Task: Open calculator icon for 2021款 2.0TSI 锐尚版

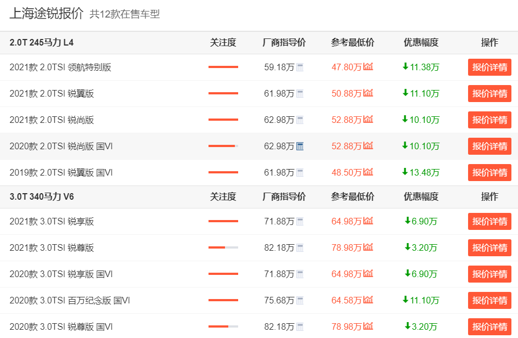Action: pos(300,120)
